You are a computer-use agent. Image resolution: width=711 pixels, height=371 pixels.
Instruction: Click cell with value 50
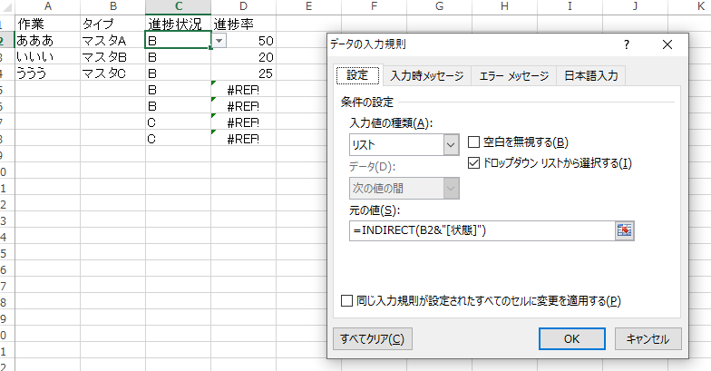point(243,40)
